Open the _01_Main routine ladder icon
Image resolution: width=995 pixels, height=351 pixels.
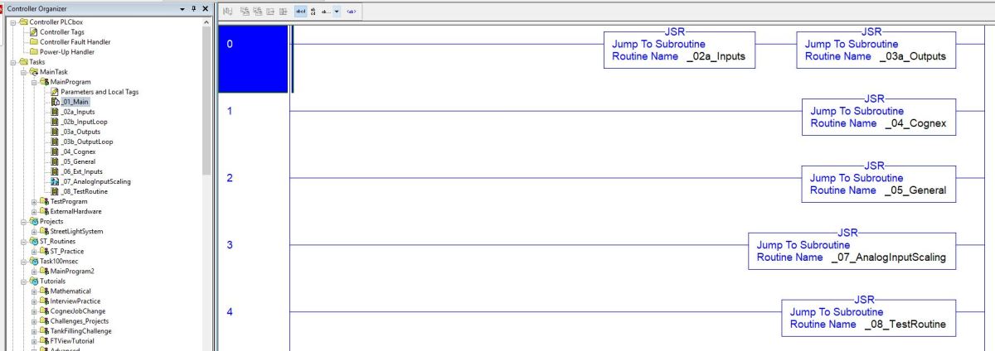[55, 101]
